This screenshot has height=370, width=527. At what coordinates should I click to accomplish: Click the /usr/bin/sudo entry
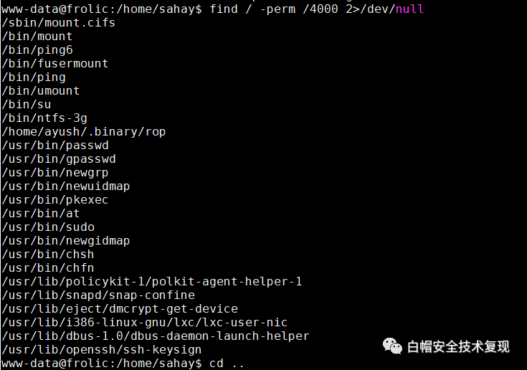click(x=48, y=227)
